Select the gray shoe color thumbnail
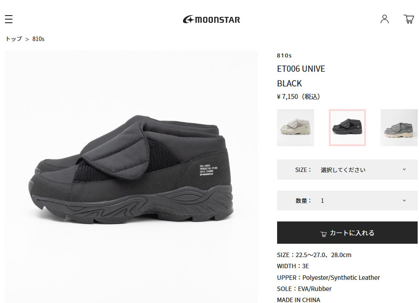The width and height of the screenshot is (419, 303). coord(399,127)
